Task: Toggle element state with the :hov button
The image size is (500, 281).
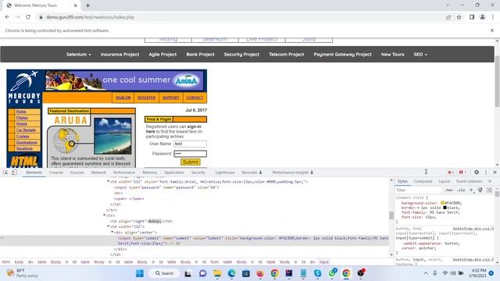Action: [x=449, y=190]
